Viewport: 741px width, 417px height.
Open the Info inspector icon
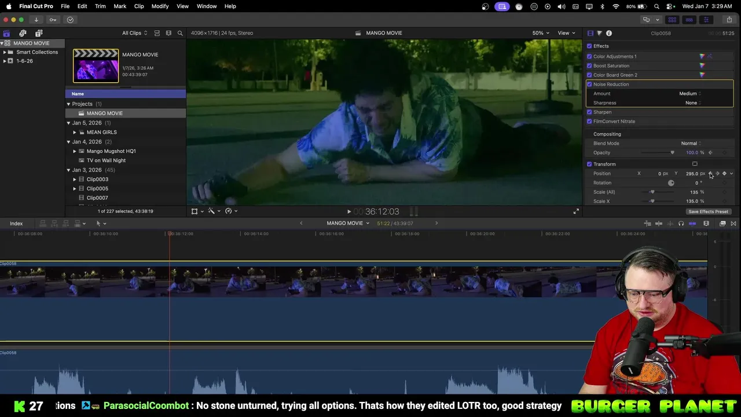(x=609, y=33)
